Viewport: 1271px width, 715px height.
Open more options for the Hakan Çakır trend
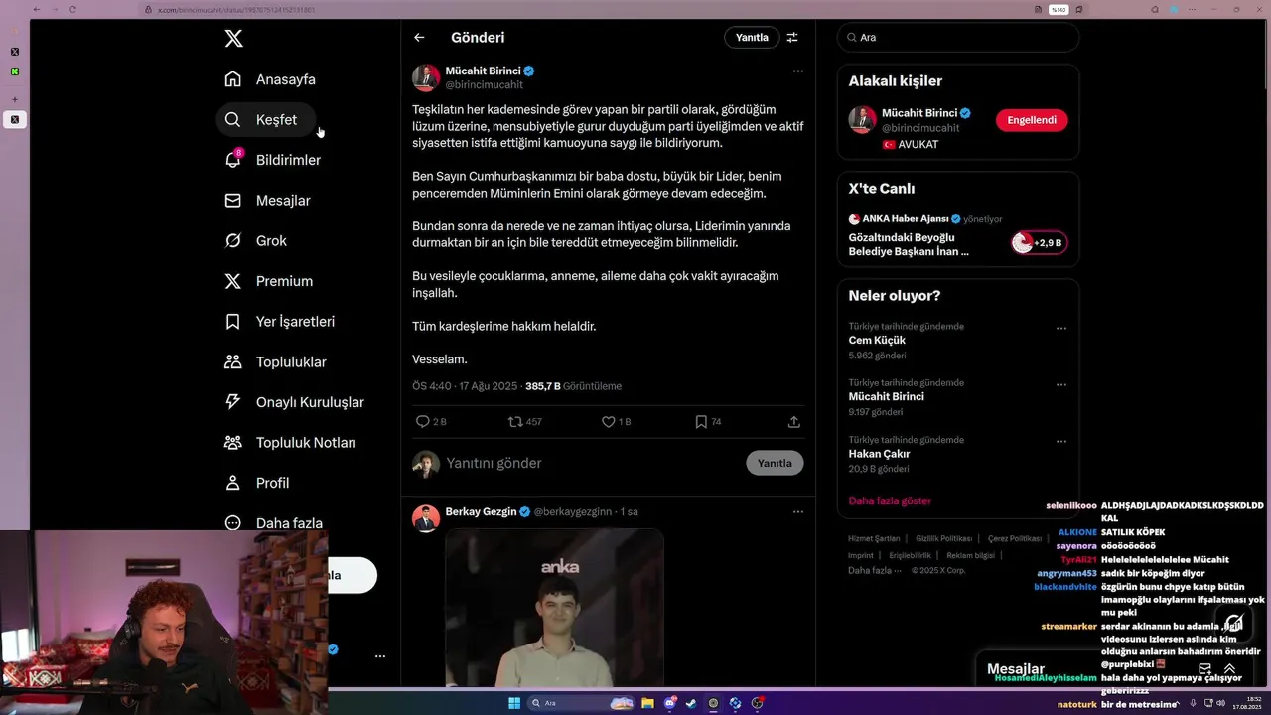(1061, 441)
